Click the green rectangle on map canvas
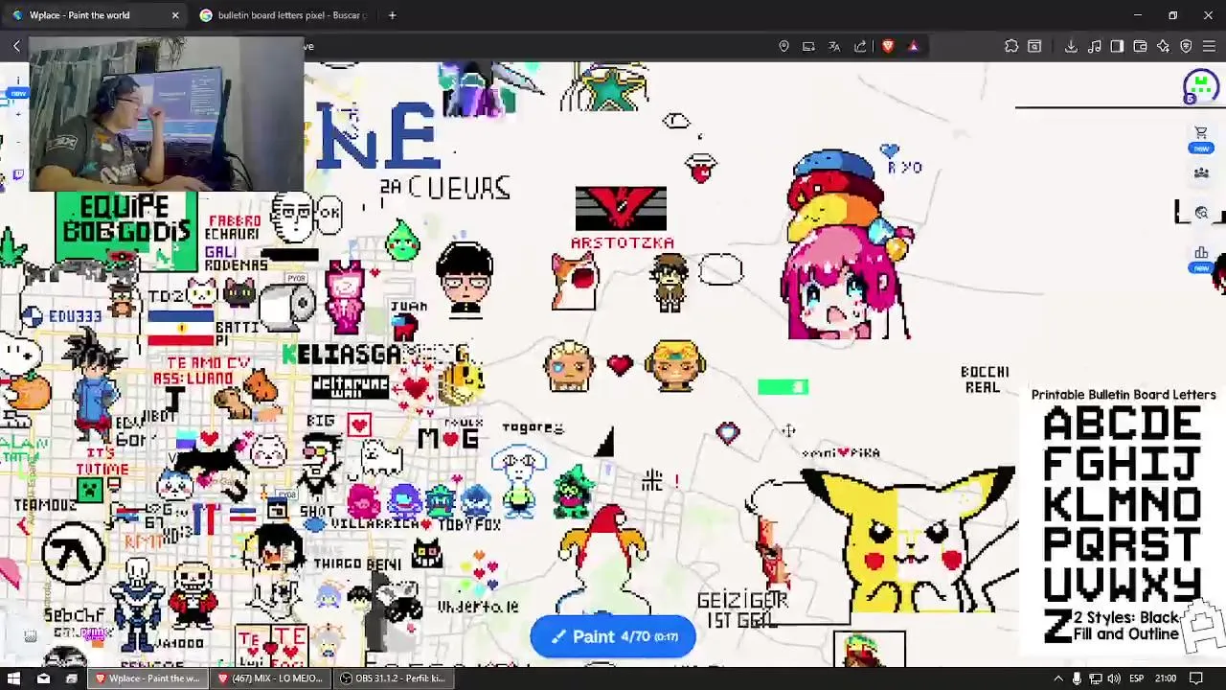1226x690 pixels. tap(783, 387)
